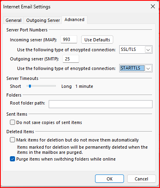The image size is (160, 188).
Task: Check Mark items for deletion option
Action: [12, 140]
